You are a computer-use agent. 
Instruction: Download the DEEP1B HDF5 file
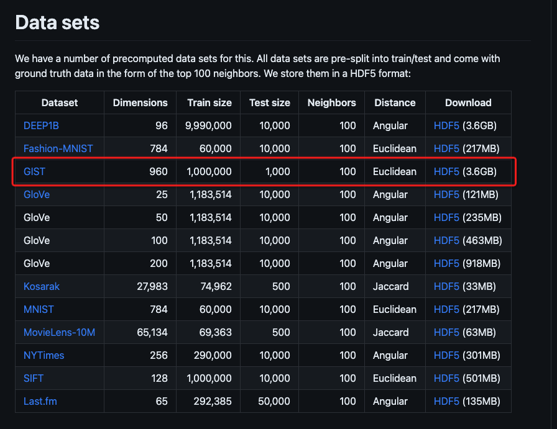[446, 125]
